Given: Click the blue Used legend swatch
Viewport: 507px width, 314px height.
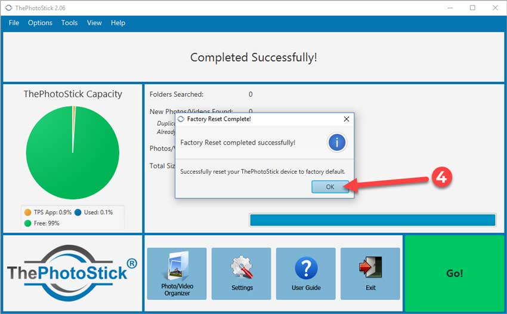Looking at the screenshot, I should coord(78,213).
